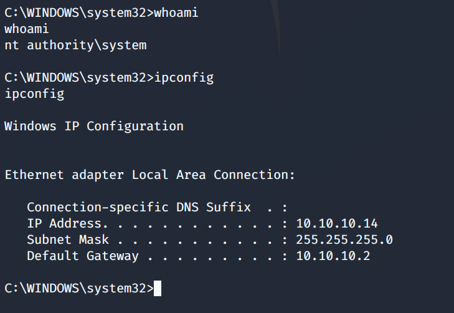Click the 'Local Area Connection:' text
Viewport: 454px width, 313px height.
(214, 175)
